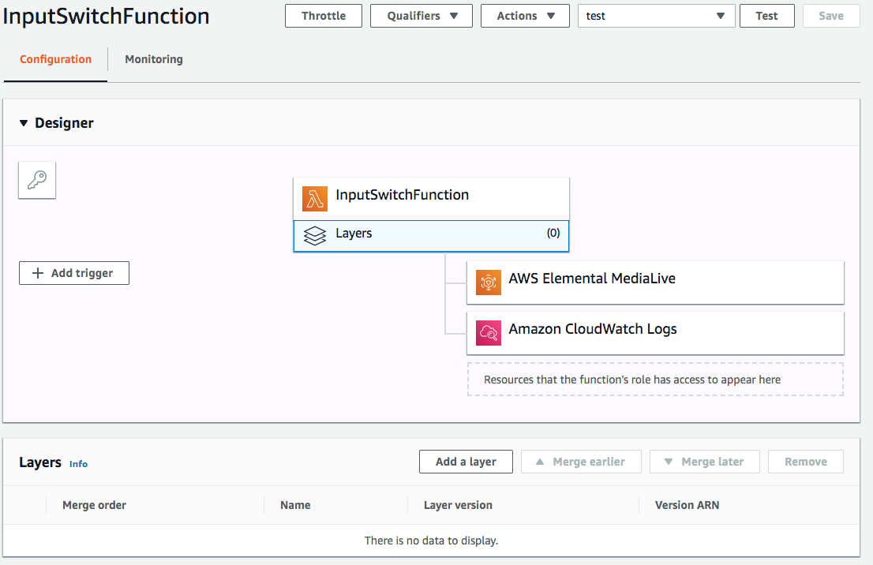Collapse the Designer section triangle
Image resolution: width=873 pixels, height=565 pixels.
click(24, 123)
